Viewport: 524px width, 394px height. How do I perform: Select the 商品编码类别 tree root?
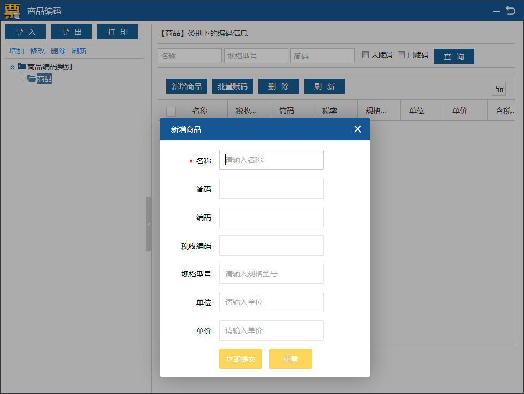pos(49,67)
